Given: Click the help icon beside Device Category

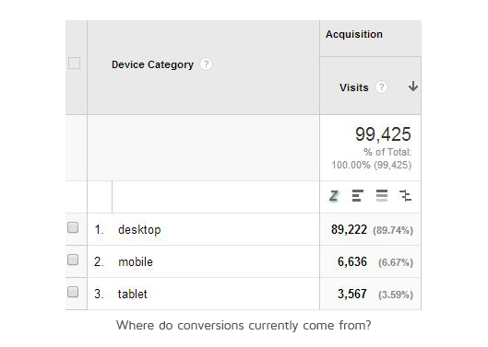Looking at the screenshot, I should [206, 64].
